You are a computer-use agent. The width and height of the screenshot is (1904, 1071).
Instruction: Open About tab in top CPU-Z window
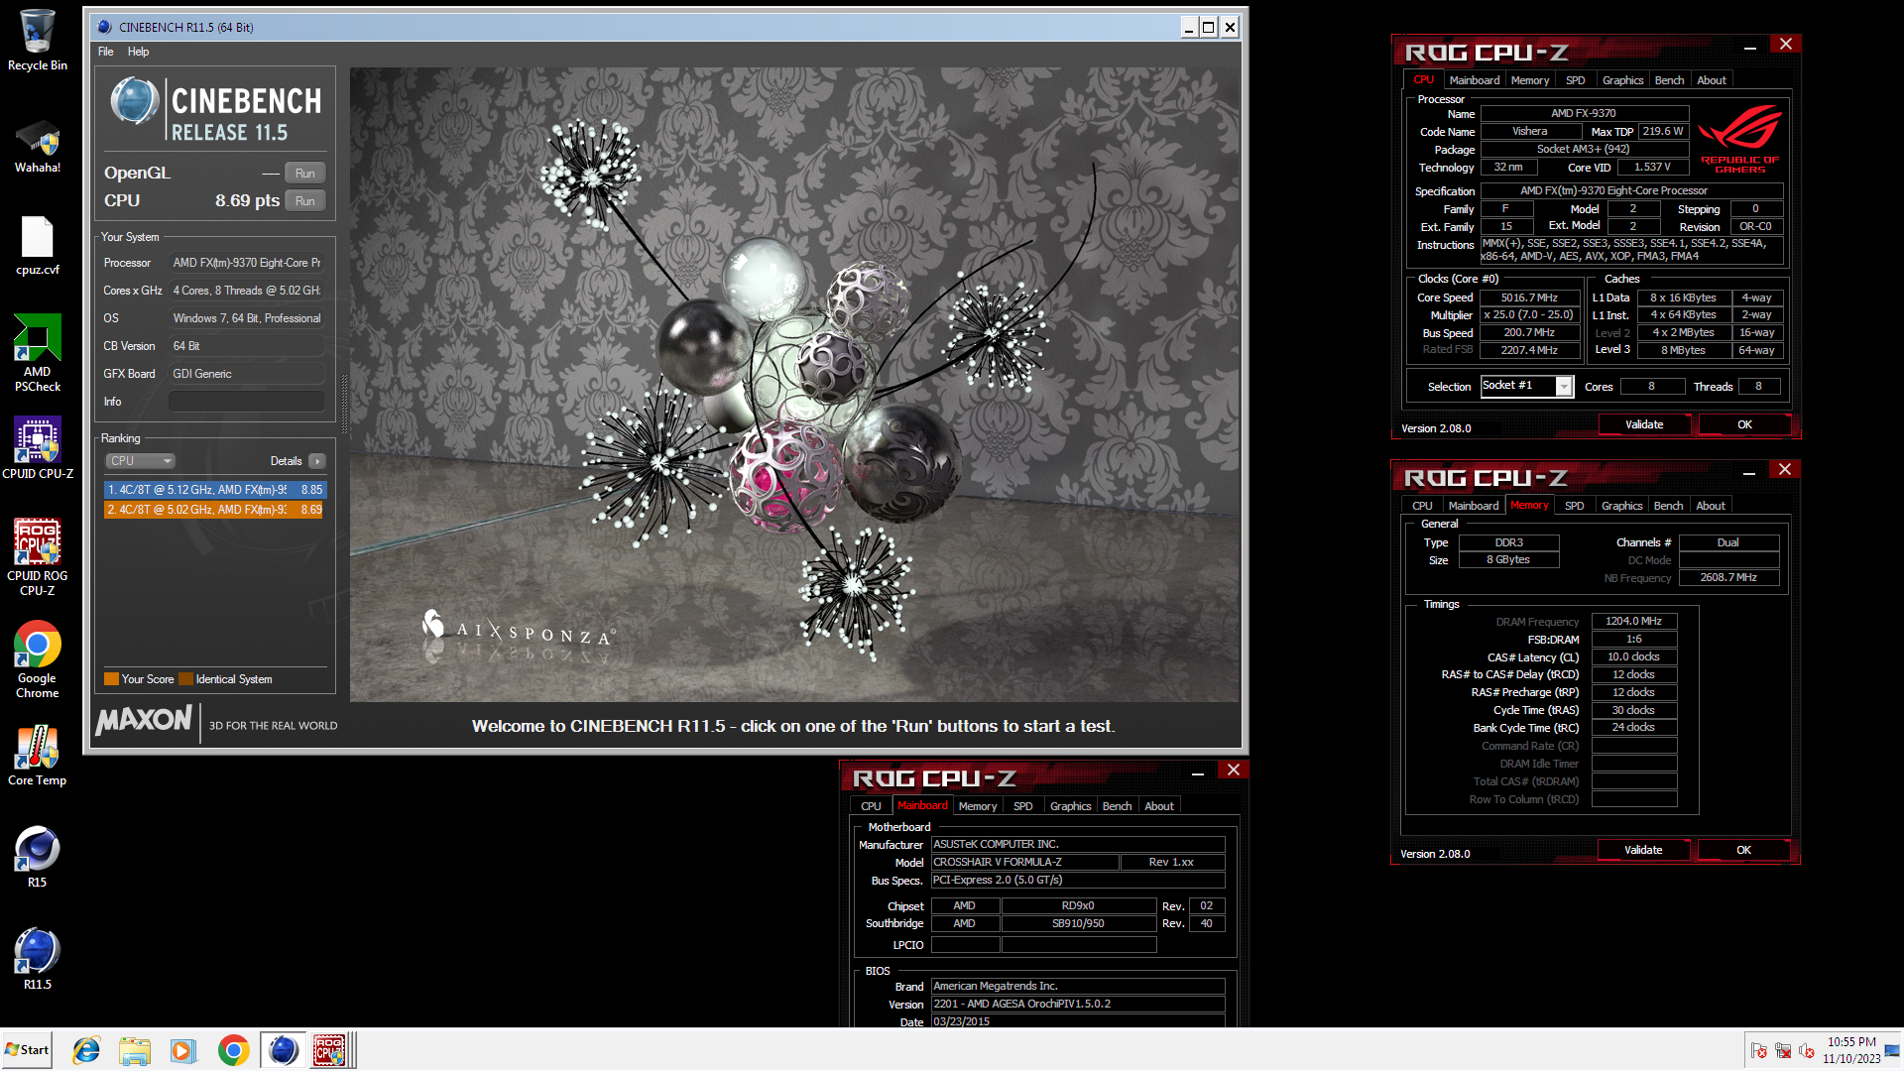tap(1711, 80)
